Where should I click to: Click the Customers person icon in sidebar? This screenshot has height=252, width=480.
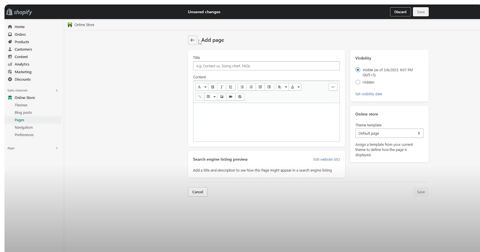tap(10, 49)
